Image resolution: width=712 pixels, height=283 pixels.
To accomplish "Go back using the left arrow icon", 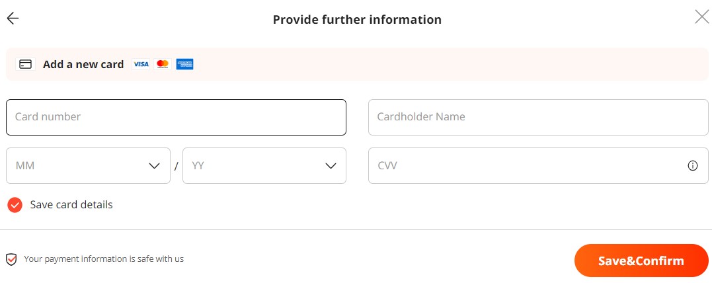I will pyautogui.click(x=13, y=18).
